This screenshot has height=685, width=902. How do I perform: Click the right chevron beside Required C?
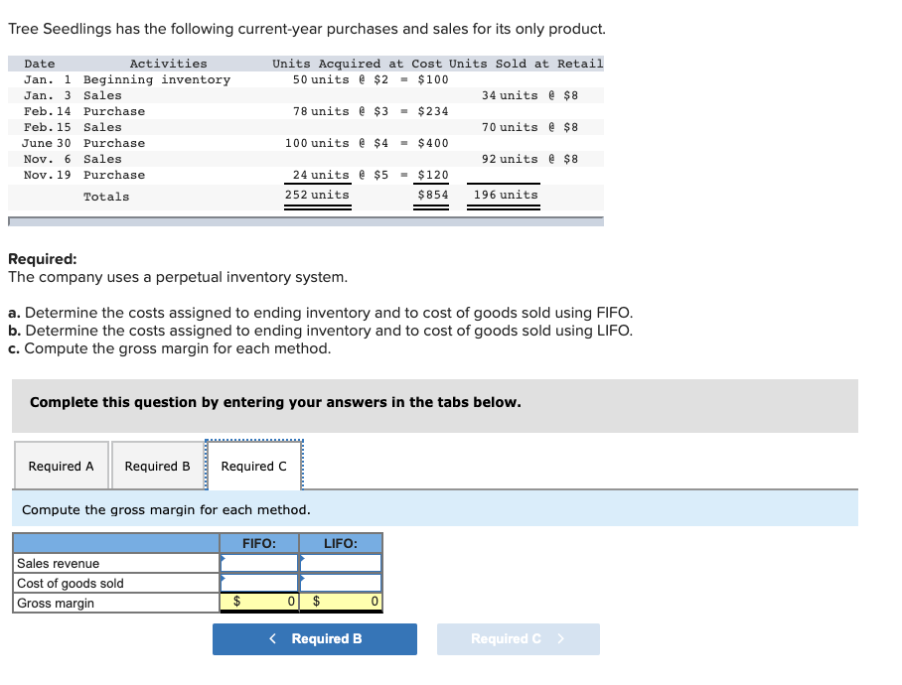click(x=561, y=639)
